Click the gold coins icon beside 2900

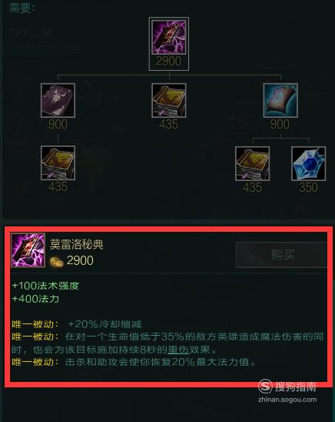pos(57,262)
